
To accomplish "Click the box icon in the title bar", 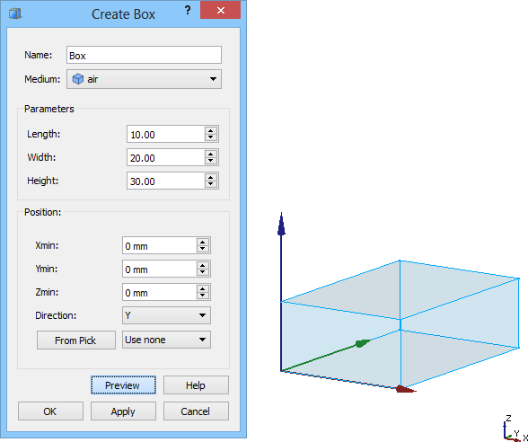I will click(x=15, y=13).
